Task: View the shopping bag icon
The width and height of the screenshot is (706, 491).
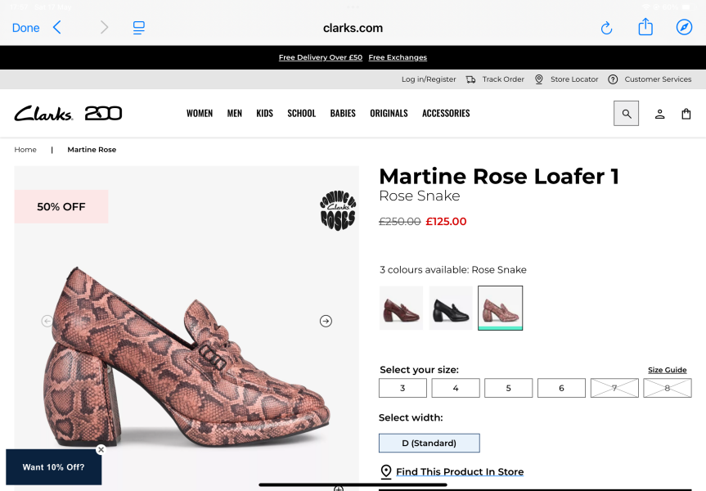Action: click(x=686, y=113)
